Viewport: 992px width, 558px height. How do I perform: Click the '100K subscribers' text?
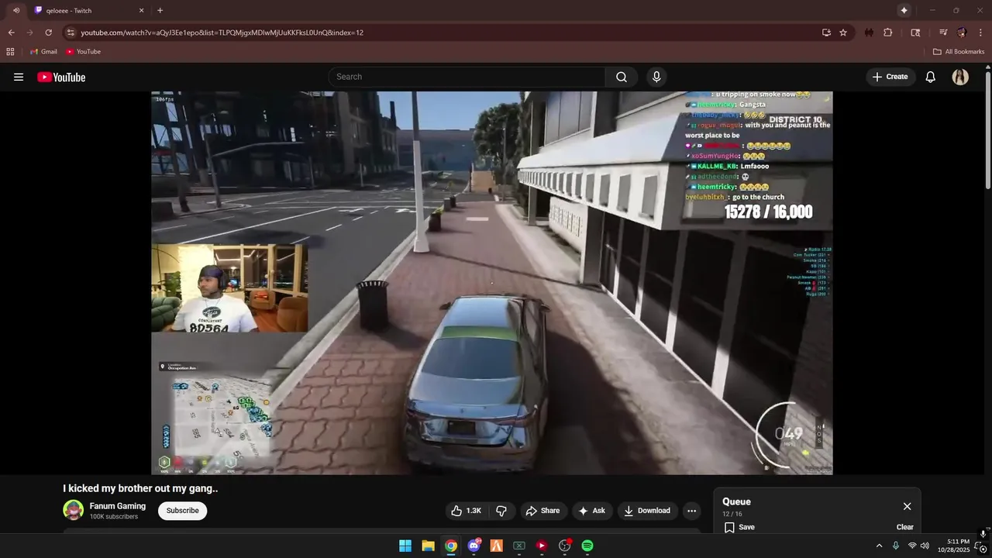click(x=114, y=517)
